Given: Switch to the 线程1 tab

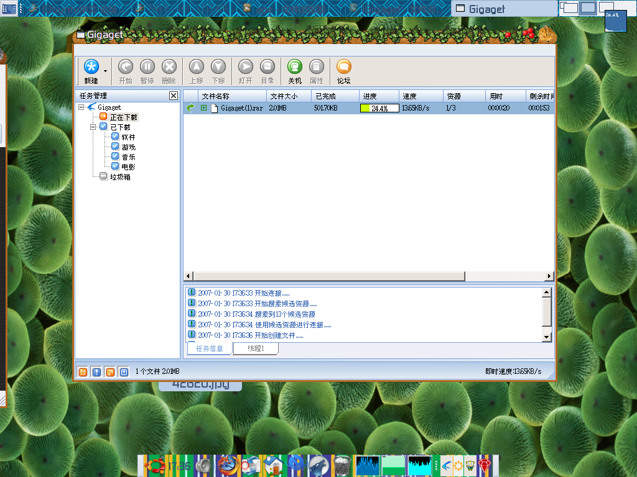Looking at the screenshot, I should (x=256, y=348).
